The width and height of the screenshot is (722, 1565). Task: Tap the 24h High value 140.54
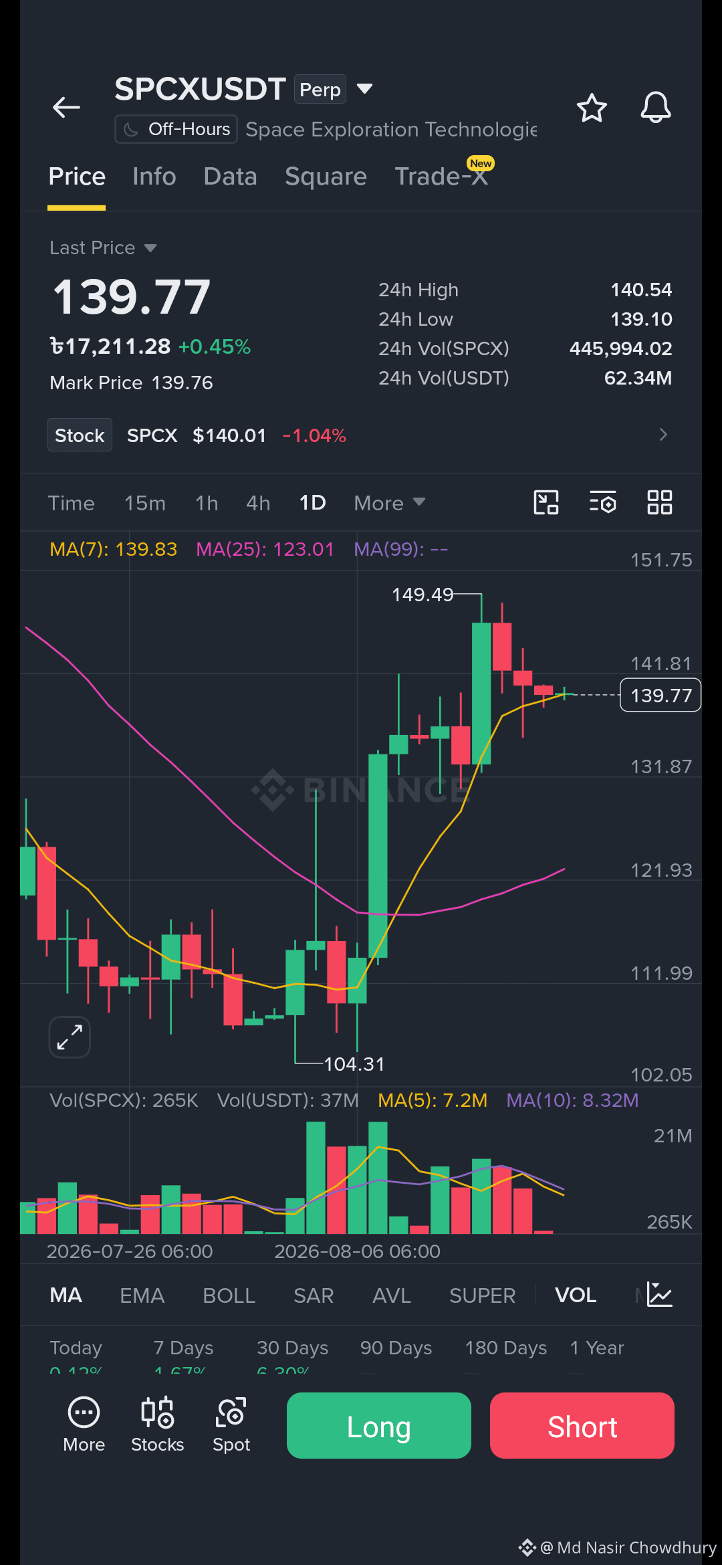(x=641, y=290)
